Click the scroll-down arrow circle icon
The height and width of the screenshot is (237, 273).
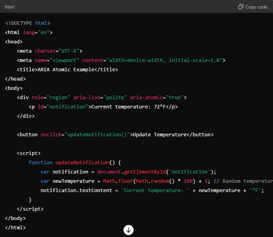[x=129, y=230]
